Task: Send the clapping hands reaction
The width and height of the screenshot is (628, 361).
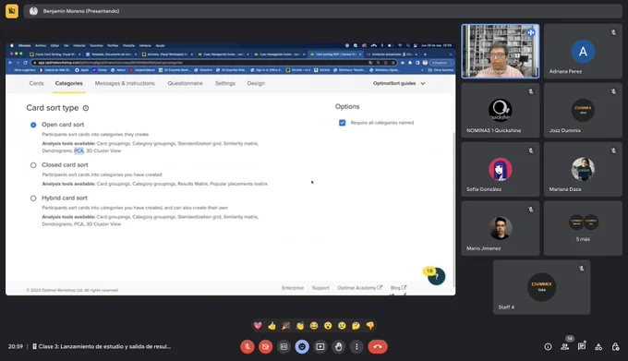Action: click(x=300, y=326)
